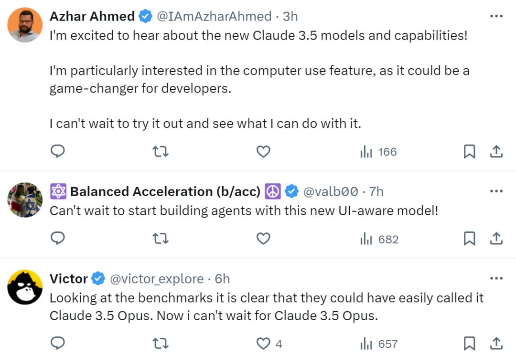The image size is (516, 357).
Task: Open more options on Azhar Ahmed's tweet
Action: [x=496, y=16]
